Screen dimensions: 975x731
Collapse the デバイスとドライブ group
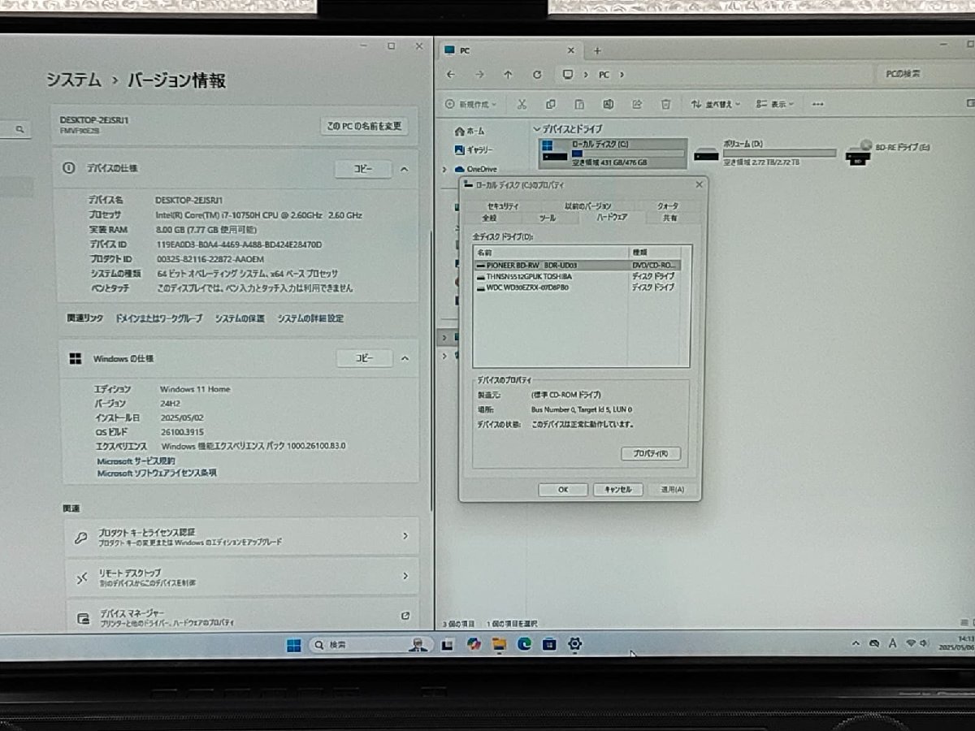coord(536,130)
